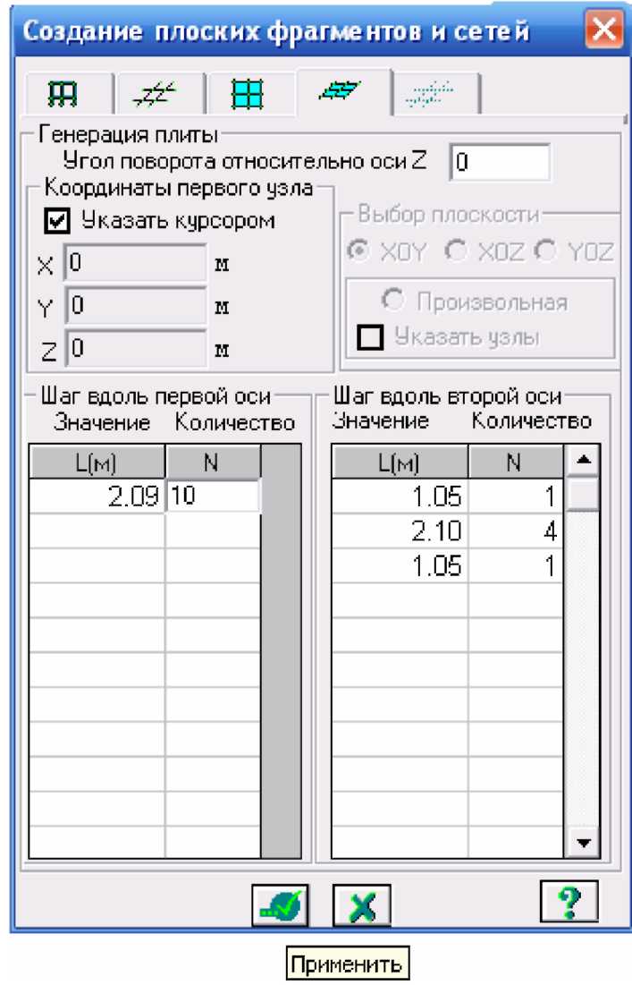Toggle the 'Указать курсором' checkbox

click(55, 218)
